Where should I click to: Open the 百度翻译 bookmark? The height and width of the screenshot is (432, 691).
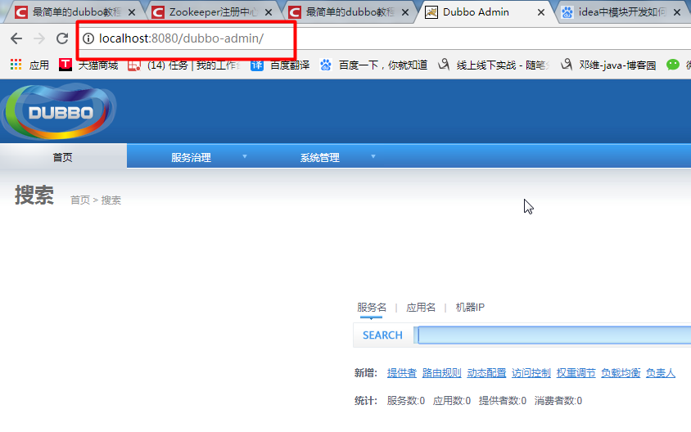click(x=280, y=65)
